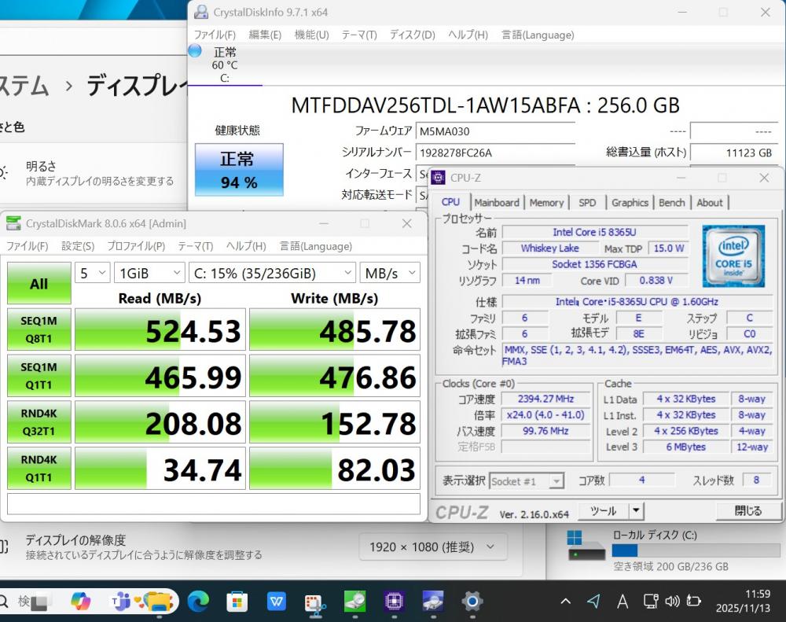Change the MB/s unit dropdown

coord(390,273)
